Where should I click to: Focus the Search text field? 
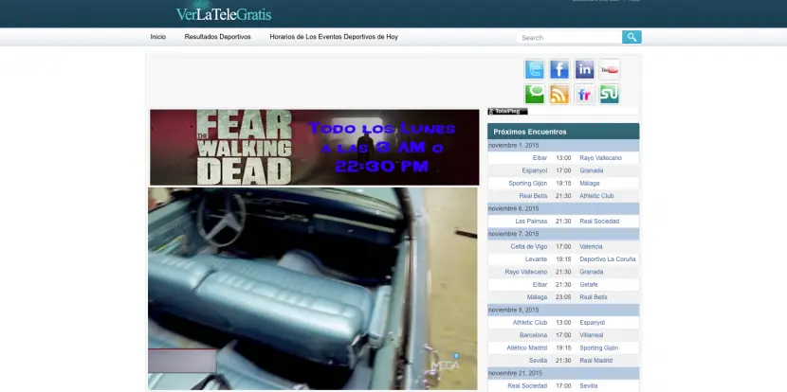569,37
